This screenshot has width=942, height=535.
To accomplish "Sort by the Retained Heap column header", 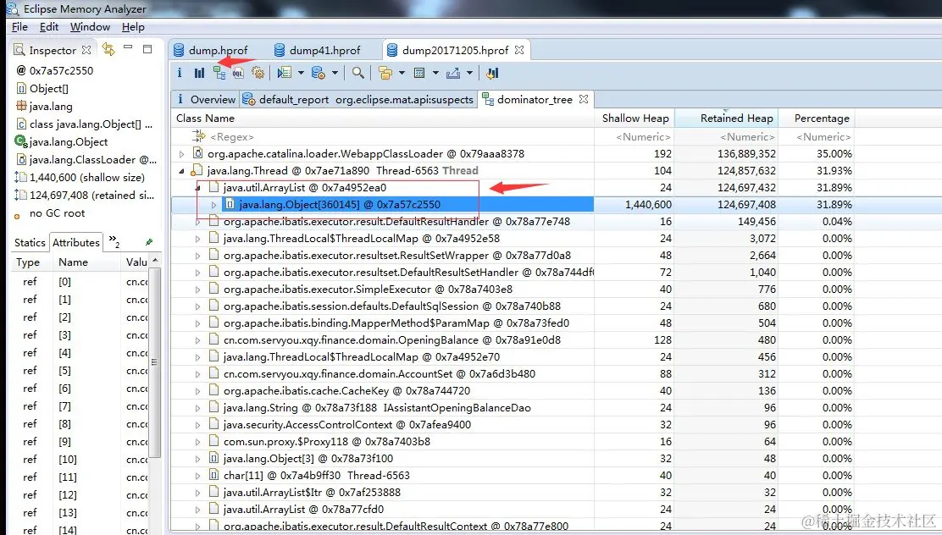I will 726,119.
